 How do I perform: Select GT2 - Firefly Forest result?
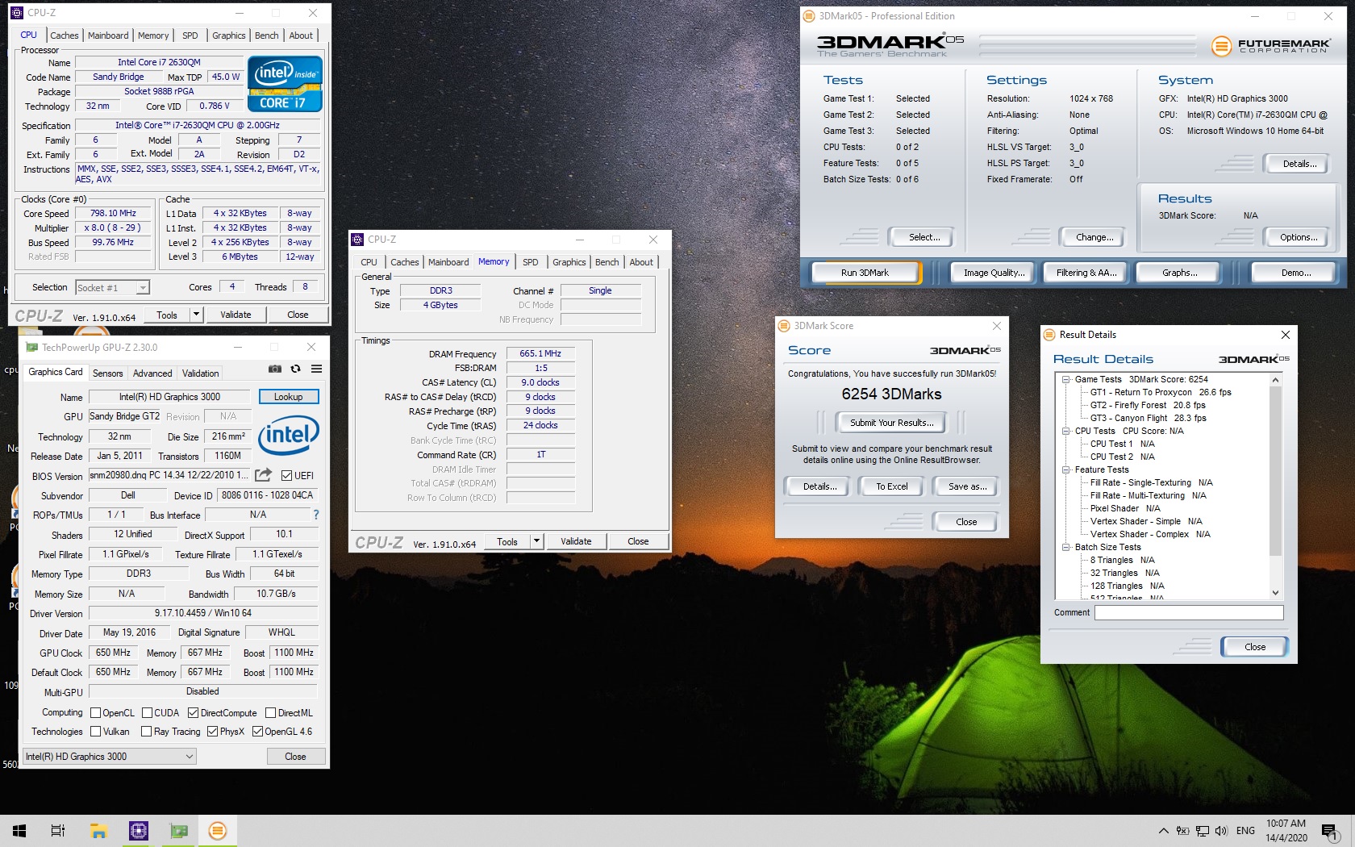tap(1147, 405)
